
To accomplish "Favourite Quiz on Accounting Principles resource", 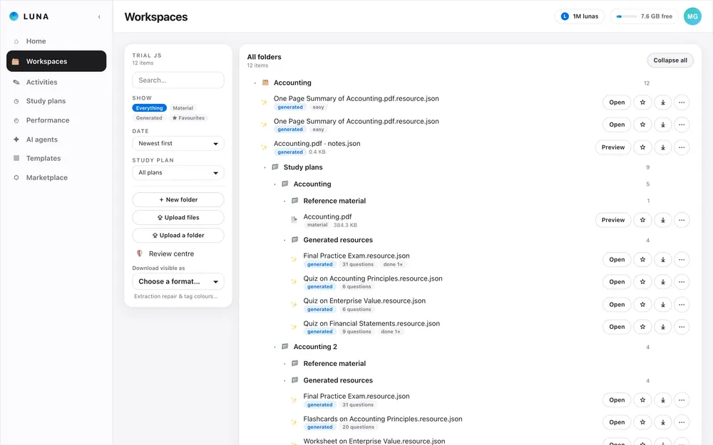I will [x=642, y=282].
